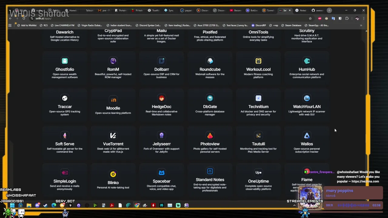
Task: Switch to the Sync browser tab
Action: (x=170, y=10)
